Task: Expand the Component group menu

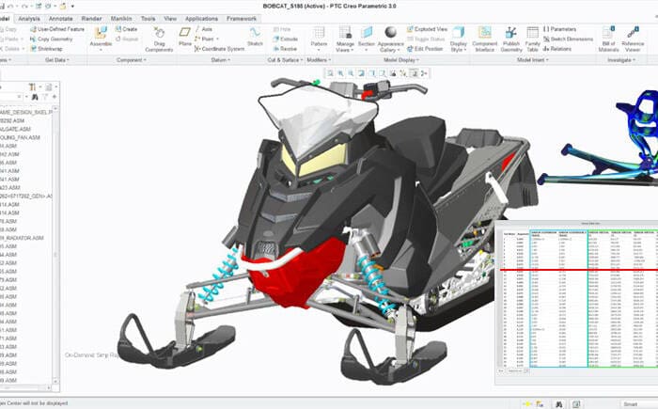Action: tap(132, 60)
